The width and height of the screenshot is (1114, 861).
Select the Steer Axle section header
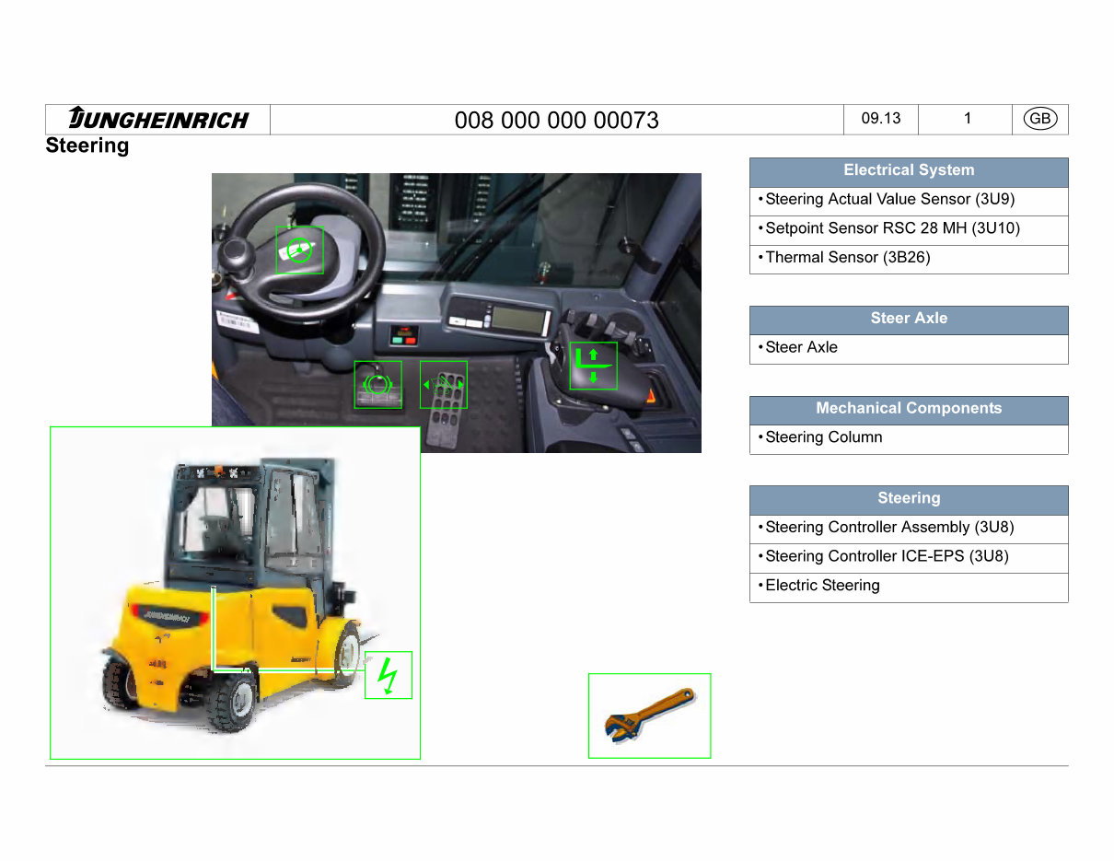pos(909,320)
